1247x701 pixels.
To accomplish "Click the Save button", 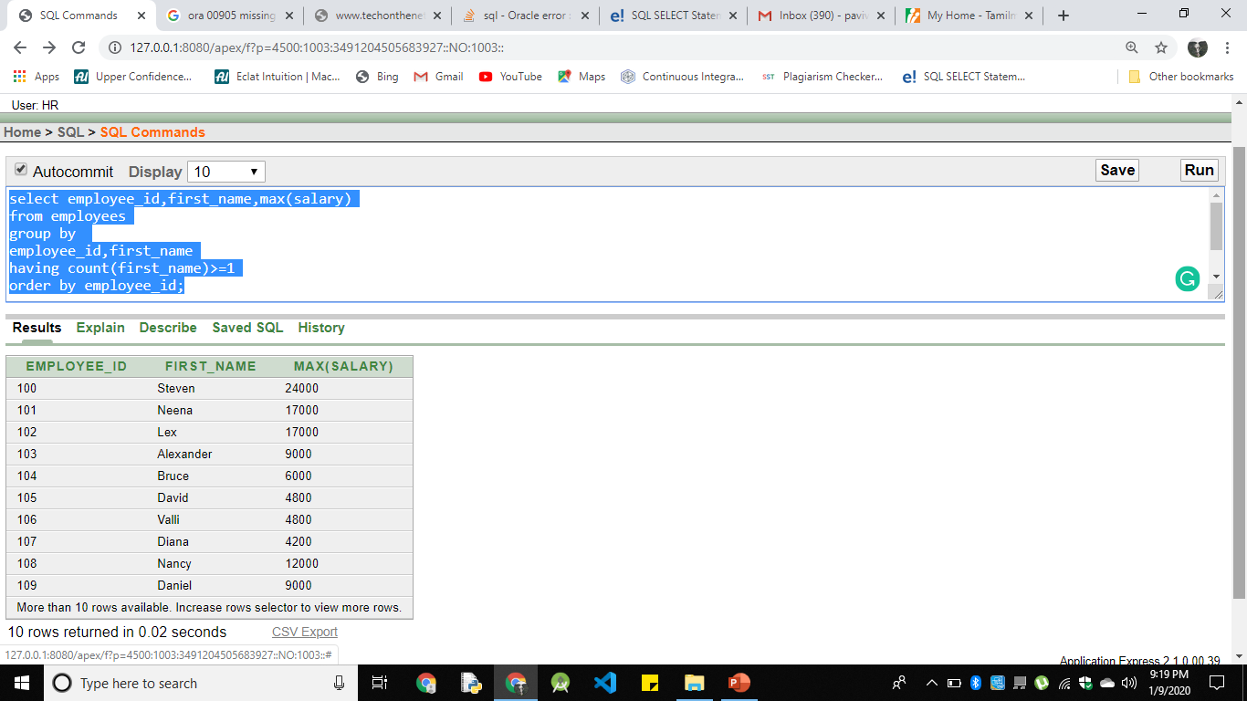I will point(1117,170).
